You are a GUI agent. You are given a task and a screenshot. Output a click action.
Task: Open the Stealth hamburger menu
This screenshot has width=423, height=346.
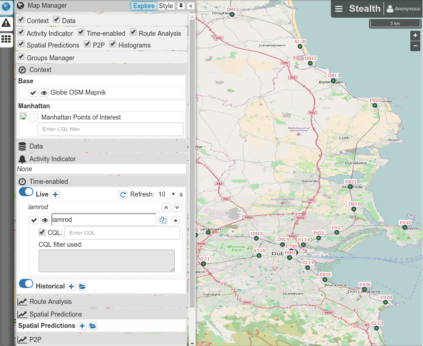pyautogui.click(x=339, y=9)
